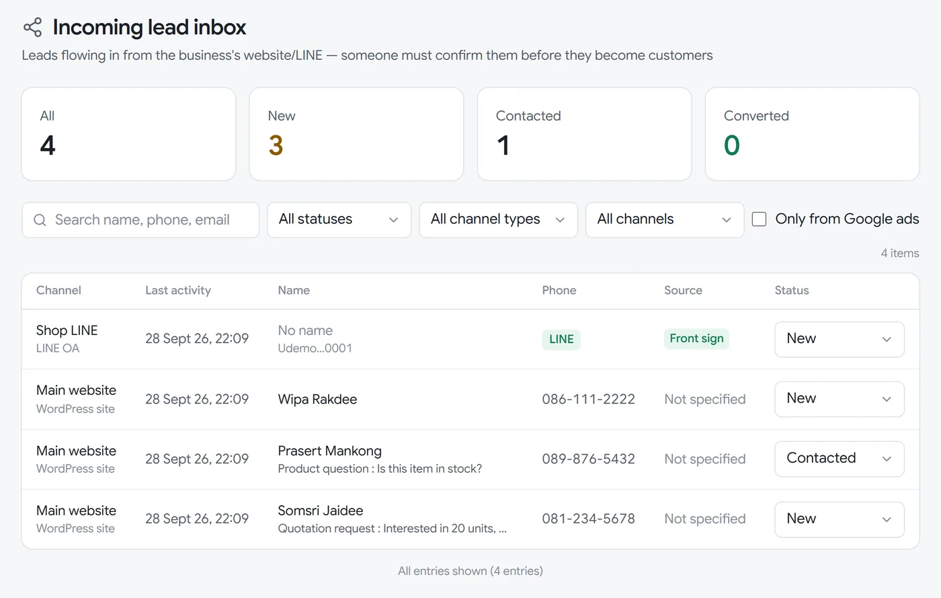The image size is (941, 598).
Task: Open the Wipa Rakdee lead name
Action: coord(317,400)
